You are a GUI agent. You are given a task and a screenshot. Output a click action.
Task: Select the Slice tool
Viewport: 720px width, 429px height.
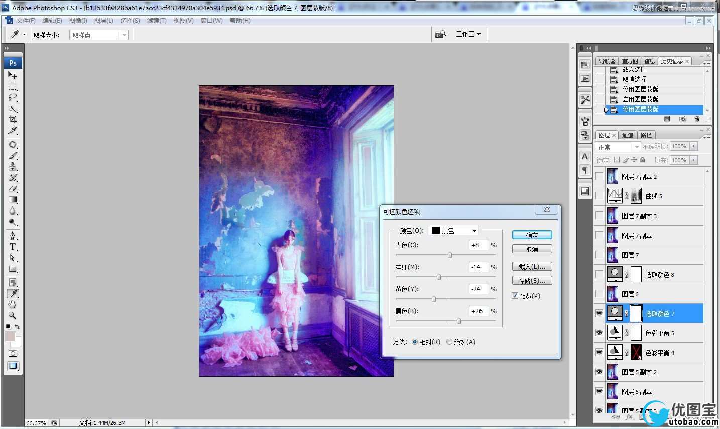click(13, 130)
